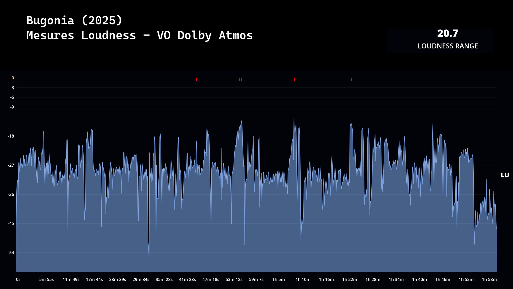
Task: Click the first red peak marker near 44 minutes
Action: pyautogui.click(x=197, y=79)
